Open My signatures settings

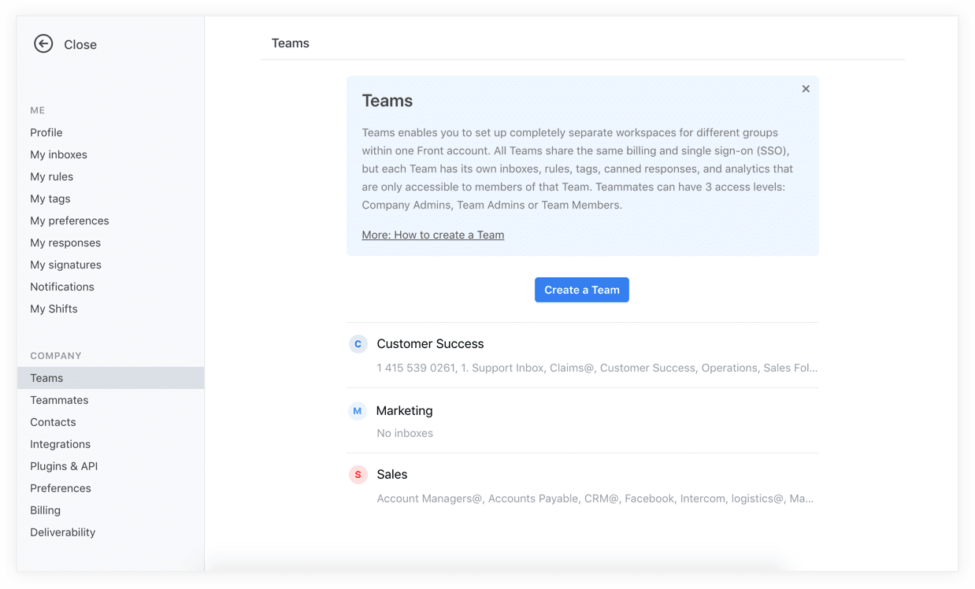[x=65, y=265]
